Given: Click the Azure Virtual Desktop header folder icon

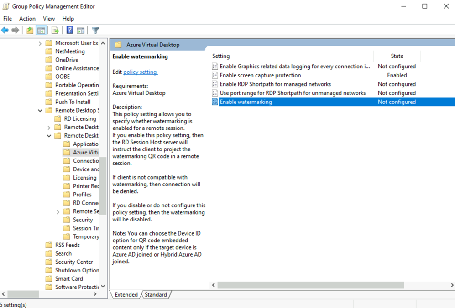Looking at the screenshot, I should click(118, 45).
